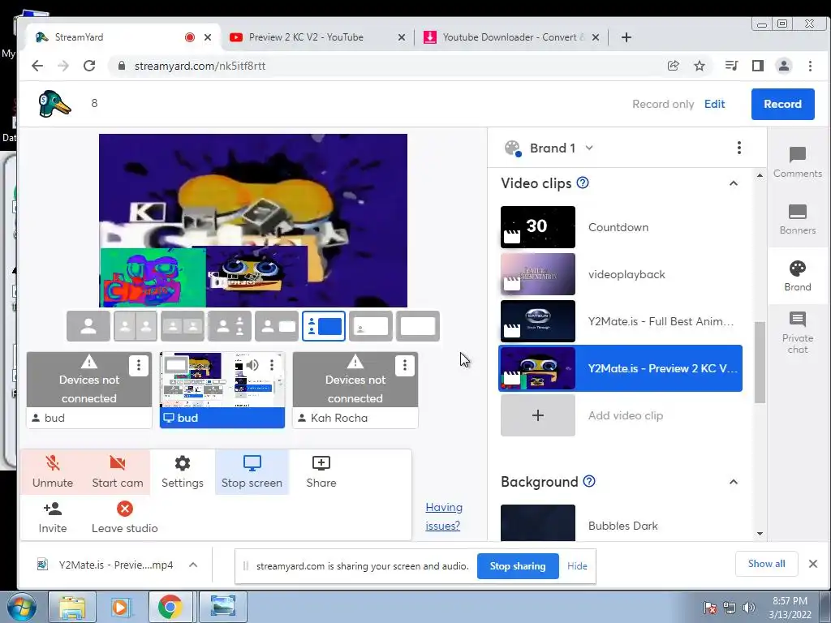The width and height of the screenshot is (831, 623).
Task: Click the Record button
Action: 782,104
